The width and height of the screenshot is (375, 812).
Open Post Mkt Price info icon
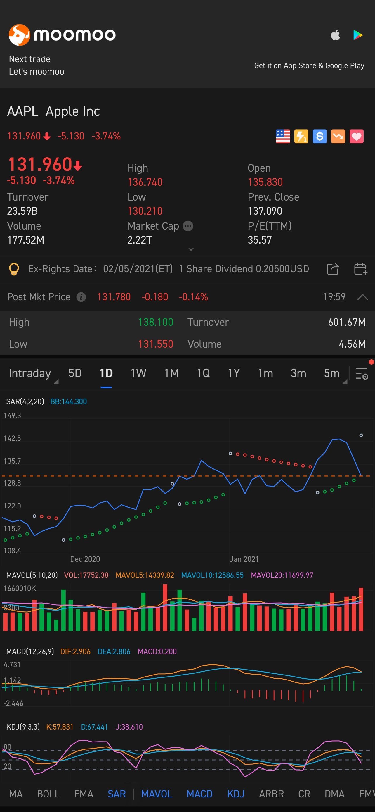(x=81, y=297)
